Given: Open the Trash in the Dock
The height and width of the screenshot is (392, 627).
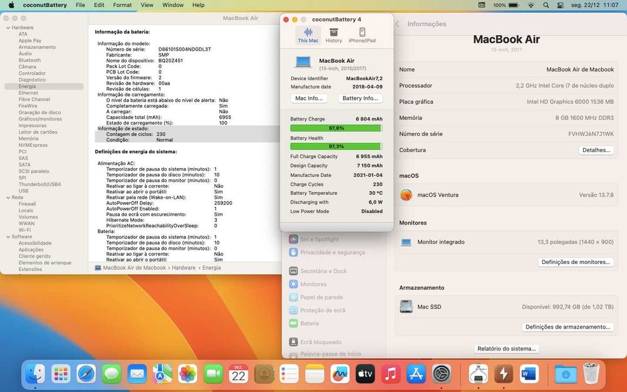Looking at the screenshot, I should click(x=591, y=374).
